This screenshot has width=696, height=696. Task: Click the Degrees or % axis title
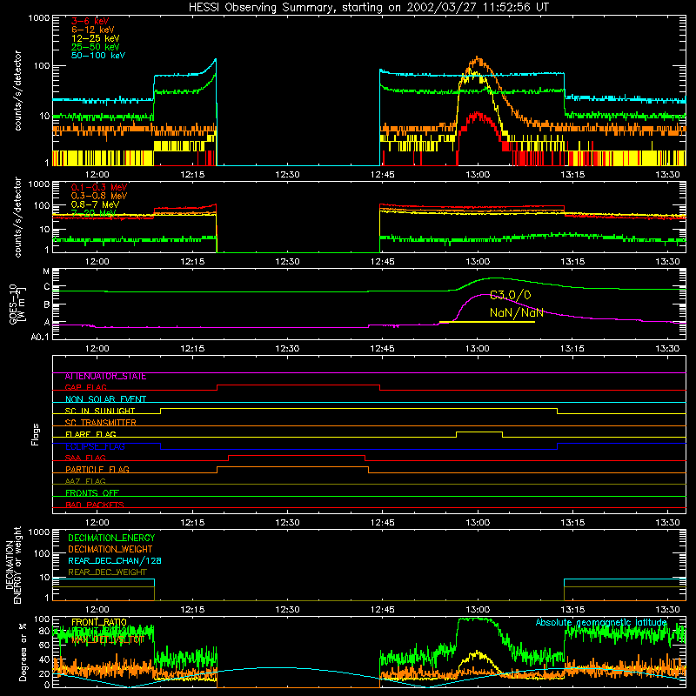click(x=23, y=652)
